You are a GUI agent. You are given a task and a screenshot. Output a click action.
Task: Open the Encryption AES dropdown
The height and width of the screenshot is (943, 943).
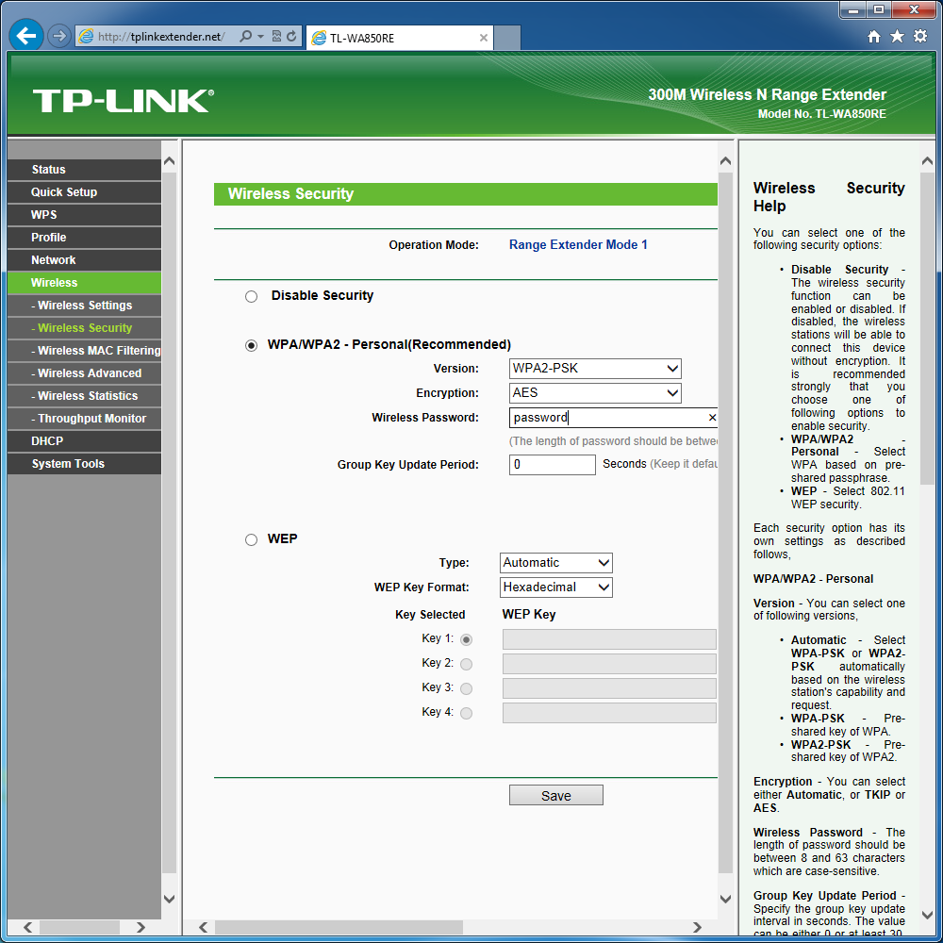tap(595, 392)
